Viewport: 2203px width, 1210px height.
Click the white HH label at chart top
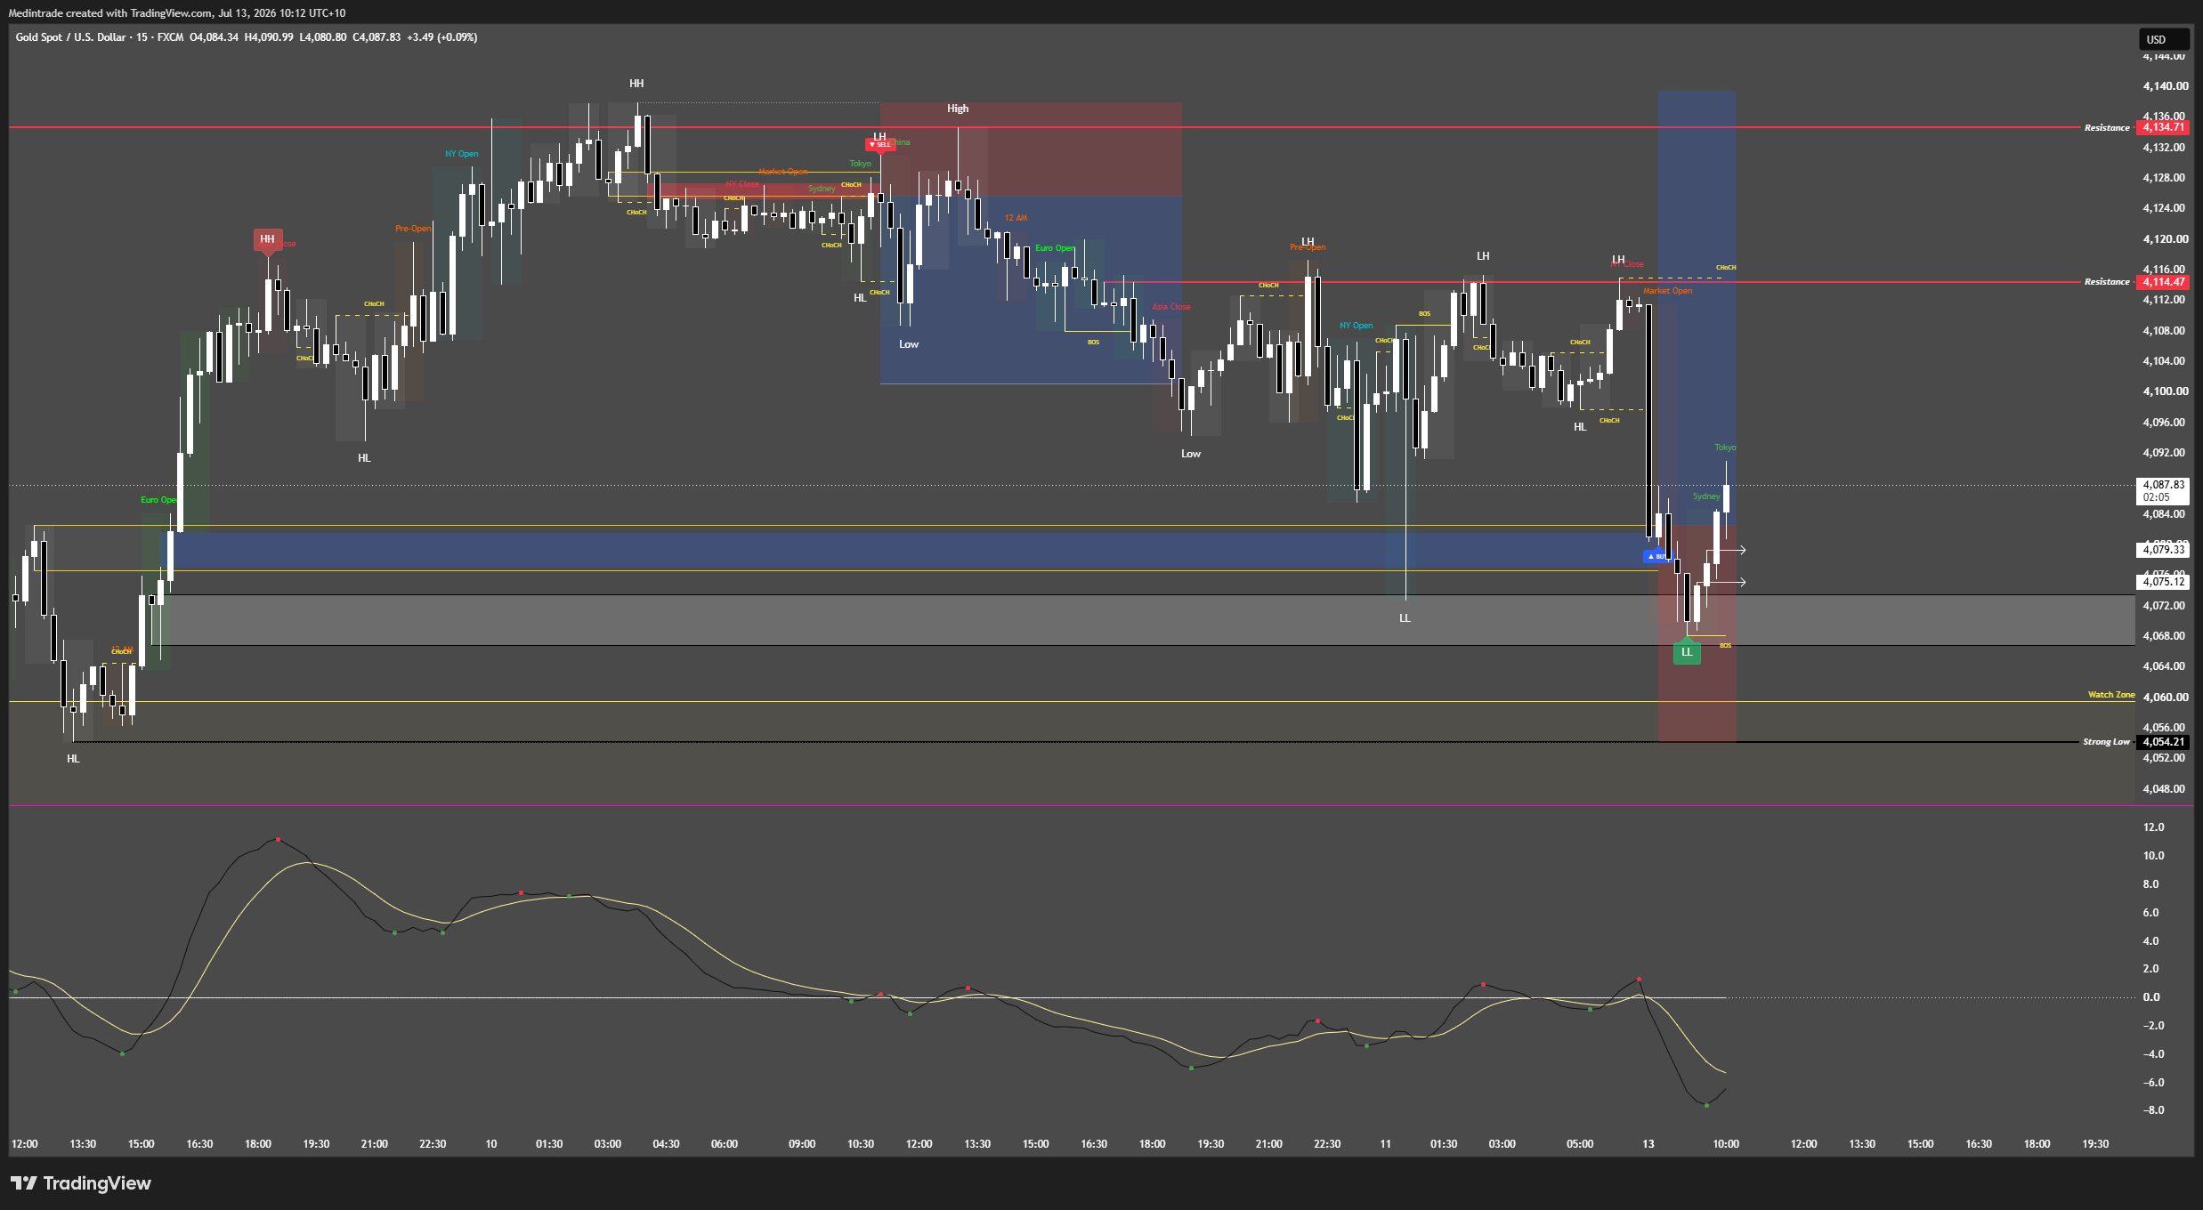point(636,84)
